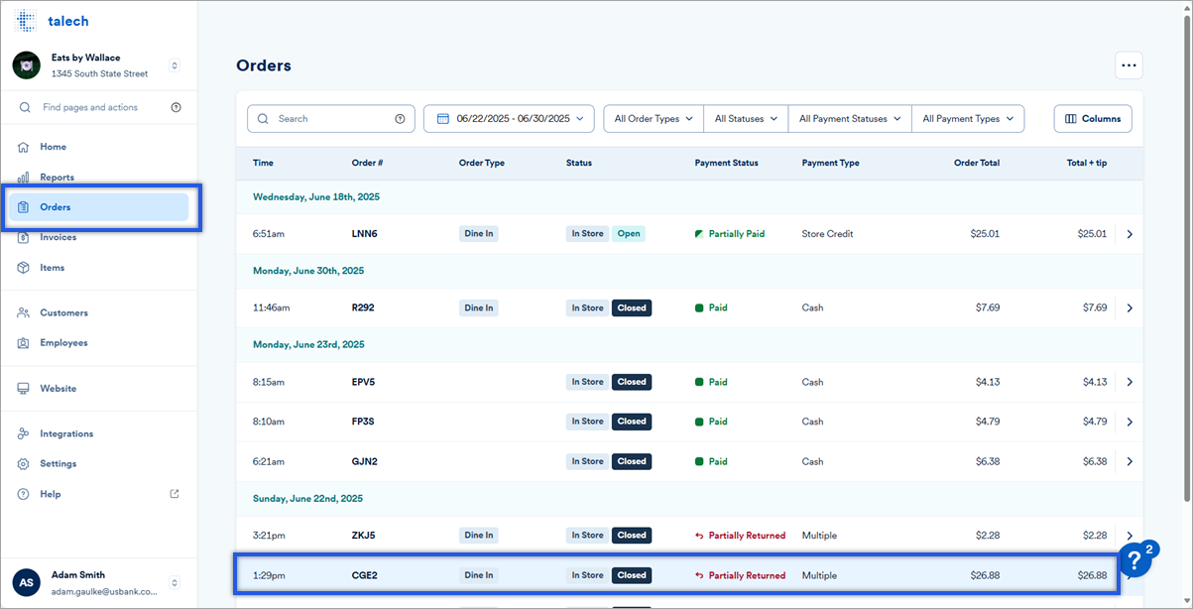
Task: Click the Order # column header
Action: click(x=367, y=163)
